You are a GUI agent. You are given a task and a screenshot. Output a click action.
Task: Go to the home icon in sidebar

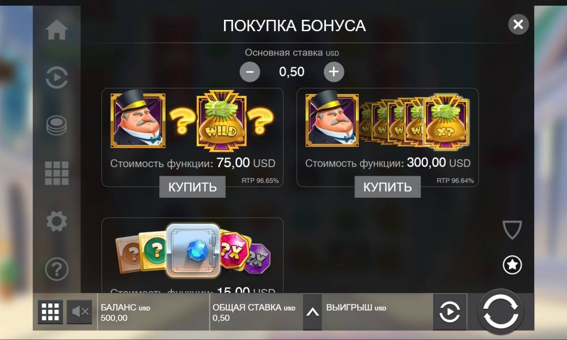pyautogui.click(x=56, y=29)
